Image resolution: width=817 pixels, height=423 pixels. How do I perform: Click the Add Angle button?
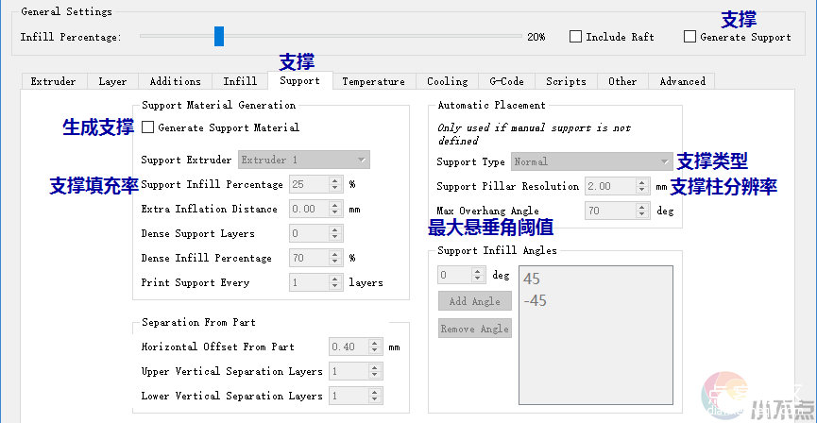[474, 301]
